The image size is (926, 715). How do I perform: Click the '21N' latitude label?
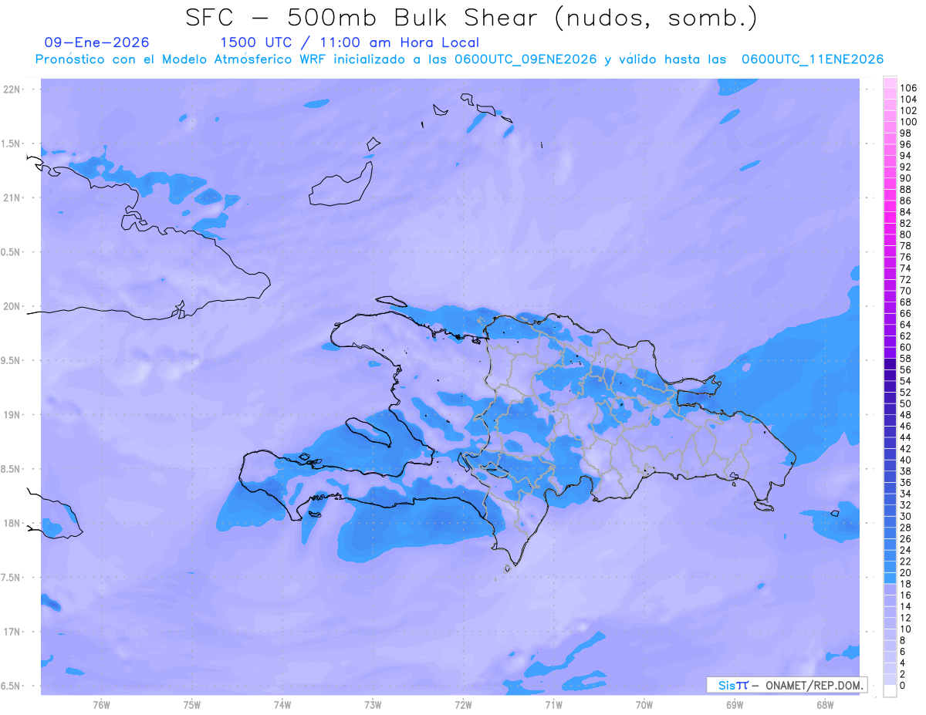click(x=11, y=198)
